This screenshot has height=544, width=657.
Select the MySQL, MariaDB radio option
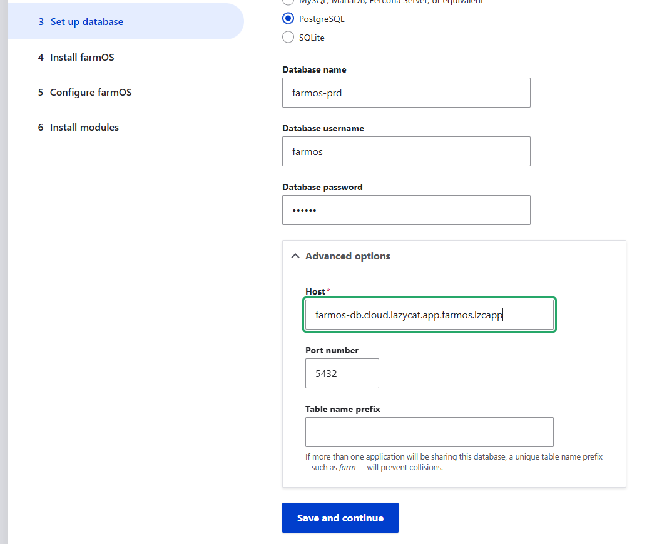[x=288, y=1]
